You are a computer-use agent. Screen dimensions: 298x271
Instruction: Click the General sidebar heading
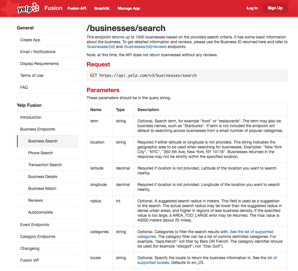(x=25, y=28)
